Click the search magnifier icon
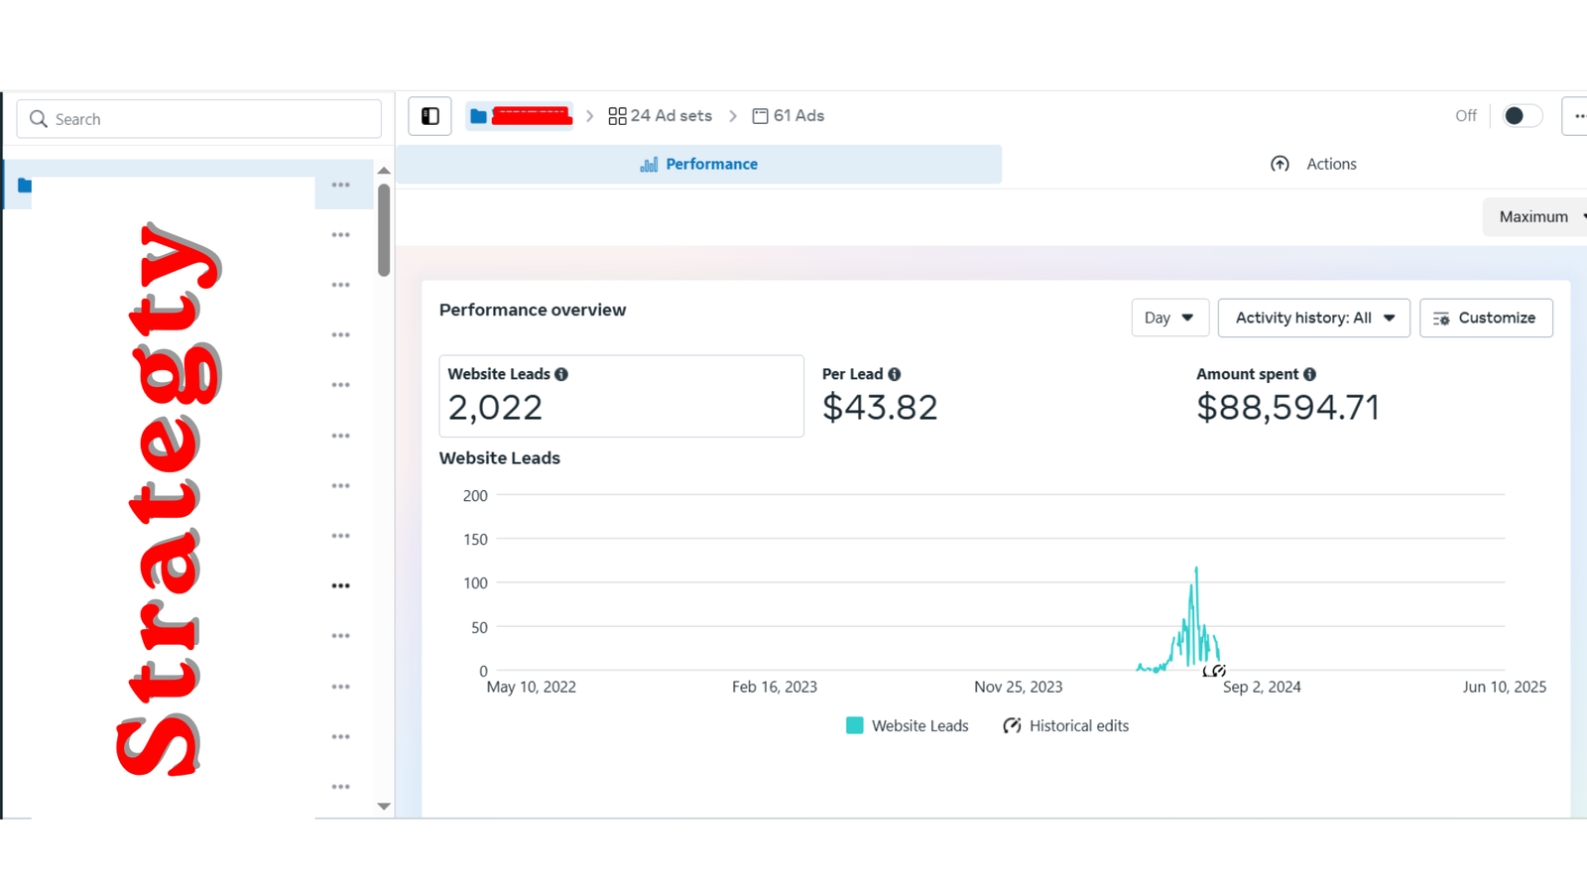 coord(39,119)
